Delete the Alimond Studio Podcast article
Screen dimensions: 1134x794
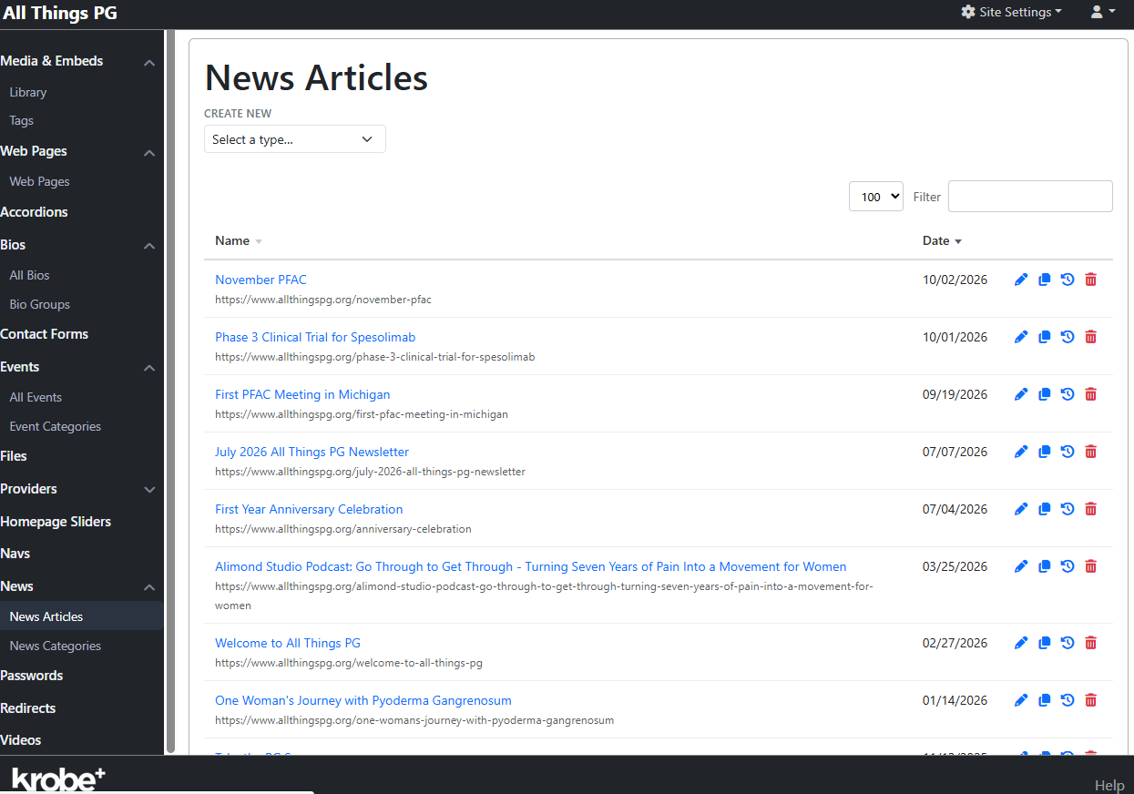click(x=1091, y=566)
